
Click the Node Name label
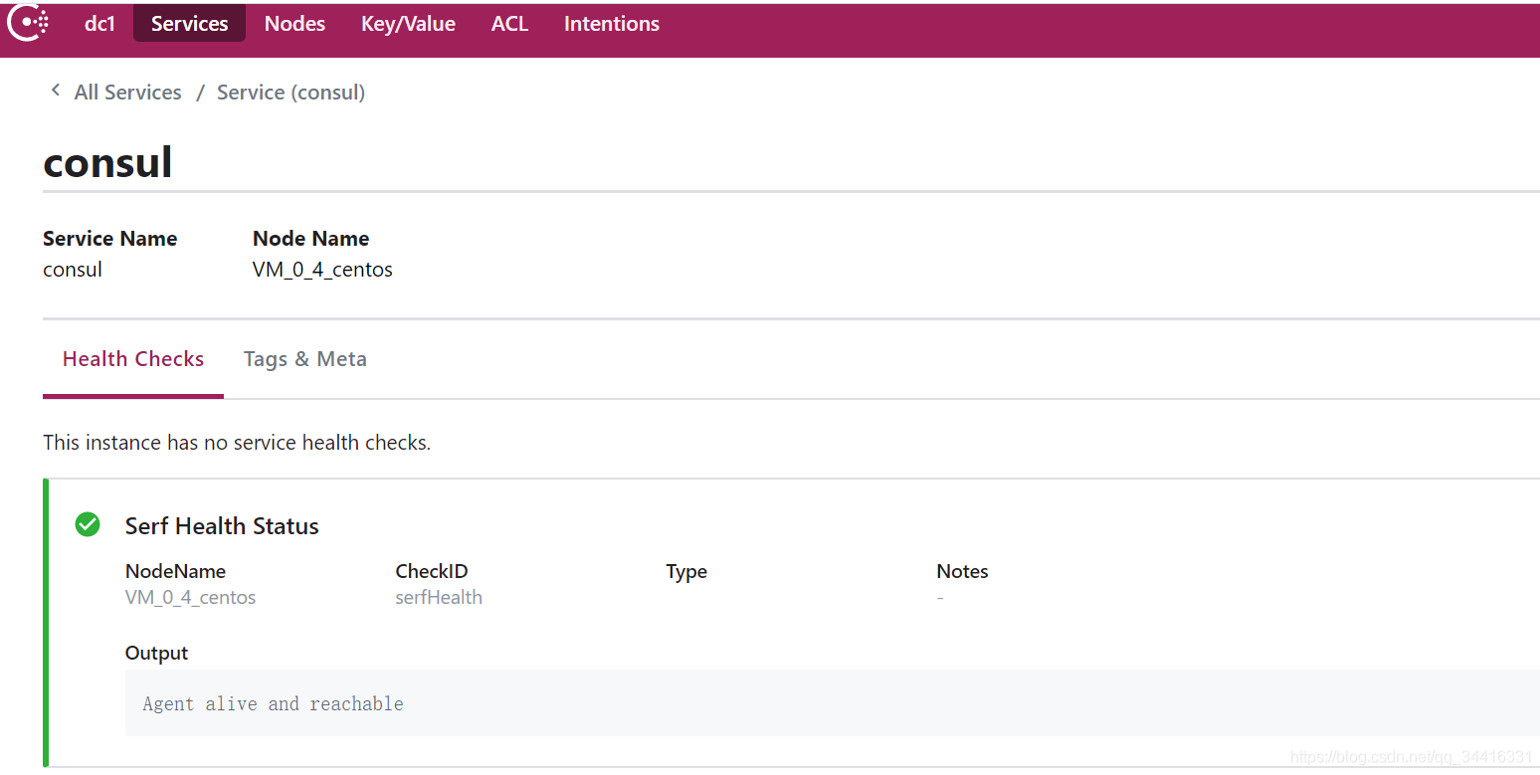(310, 239)
